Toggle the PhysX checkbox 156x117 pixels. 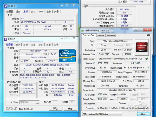tap(123, 108)
